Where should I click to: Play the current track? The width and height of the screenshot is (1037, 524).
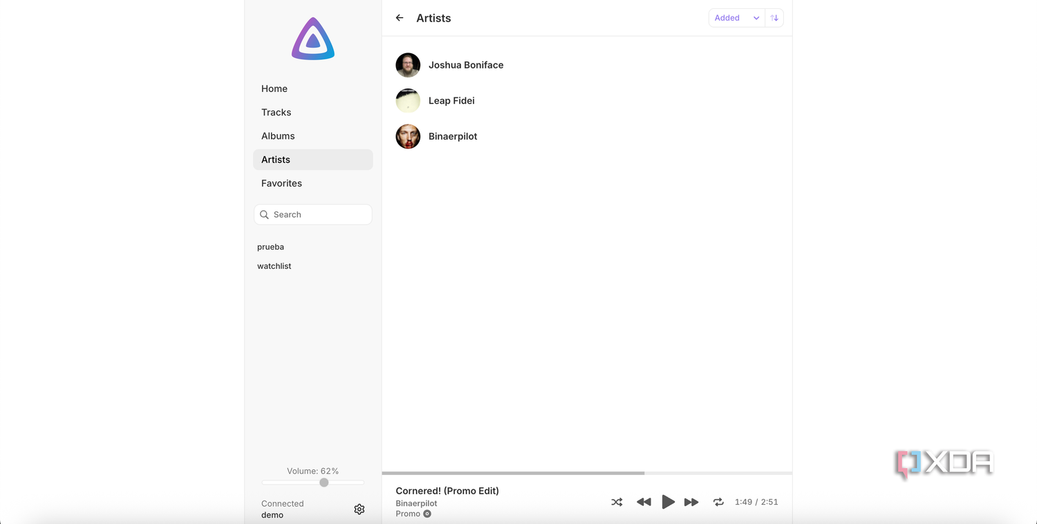tap(668, 502)
